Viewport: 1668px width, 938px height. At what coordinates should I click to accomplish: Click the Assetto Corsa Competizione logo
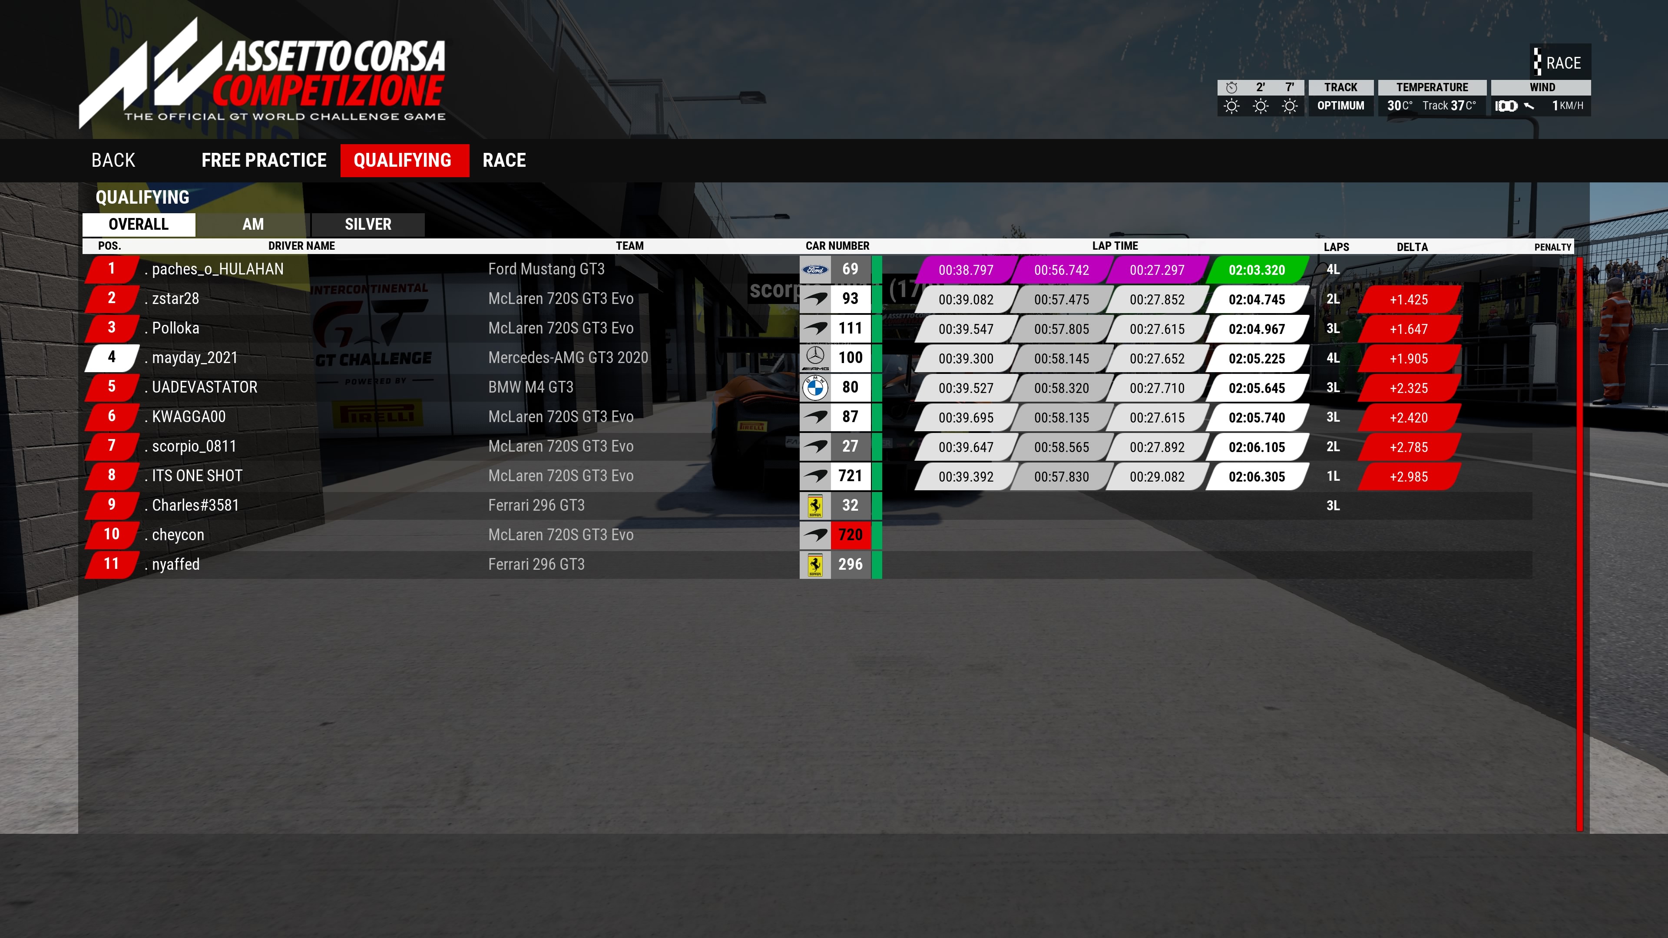[262, 73]
